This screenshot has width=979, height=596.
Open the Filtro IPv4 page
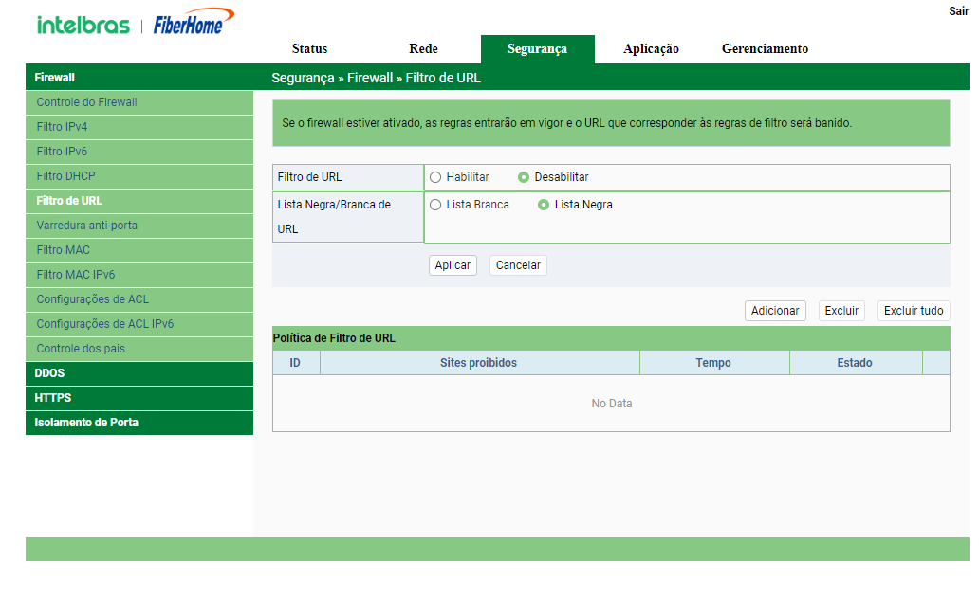tap(139, 127)
